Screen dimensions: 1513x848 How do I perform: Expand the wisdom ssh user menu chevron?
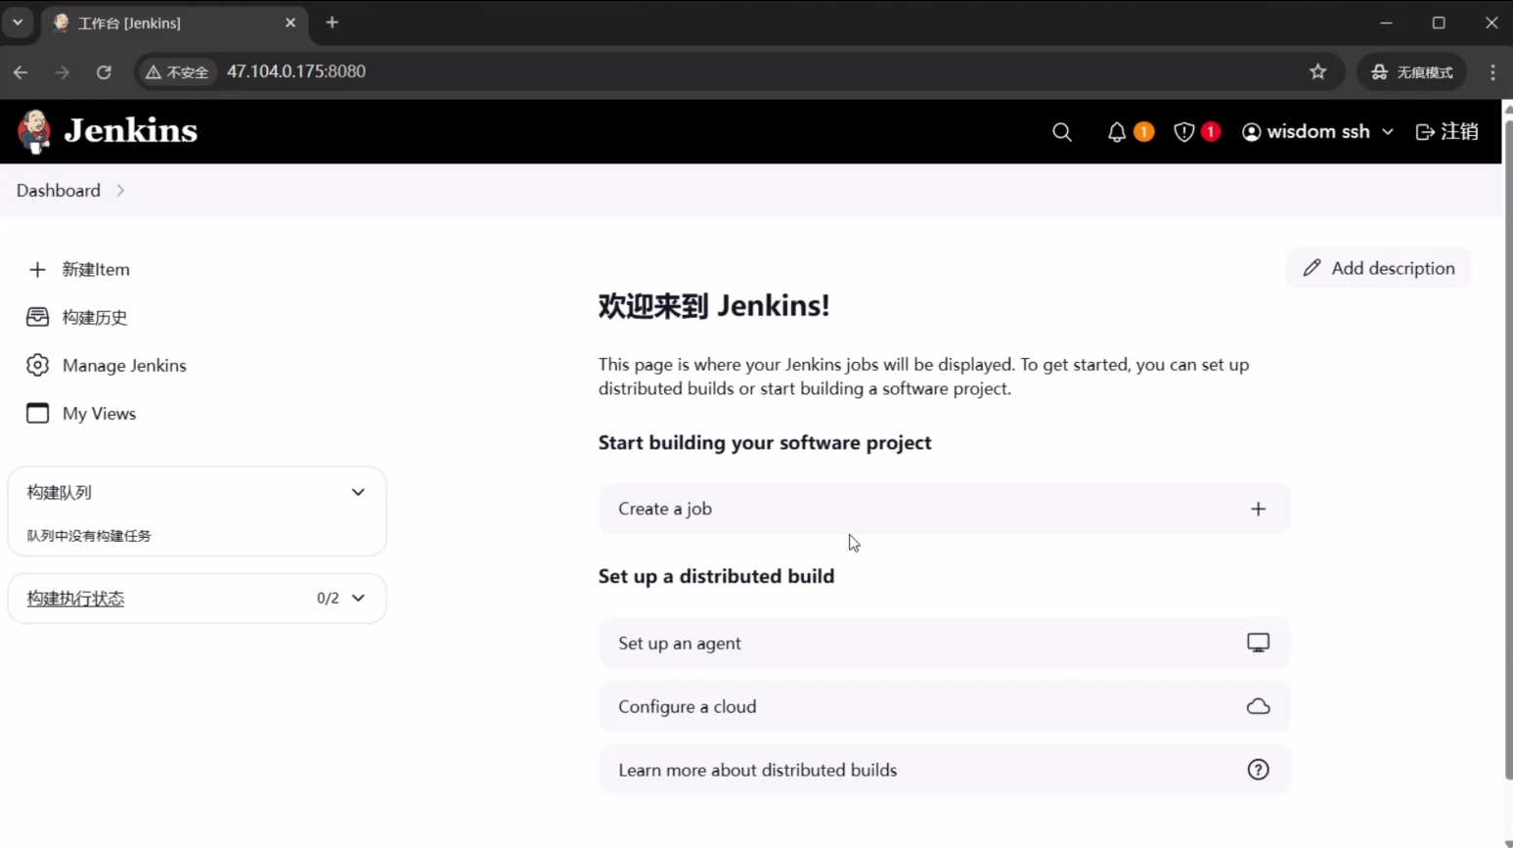tap(1388, 132)
